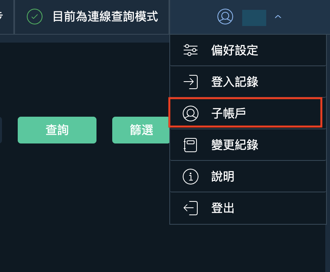Screen dimensions: 330x272
Task: Open 登入記錄 login history entry
Action: (248, 82)
